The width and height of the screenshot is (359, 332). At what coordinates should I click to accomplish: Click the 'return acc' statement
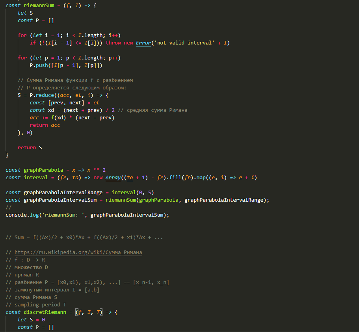coord(45,125)
